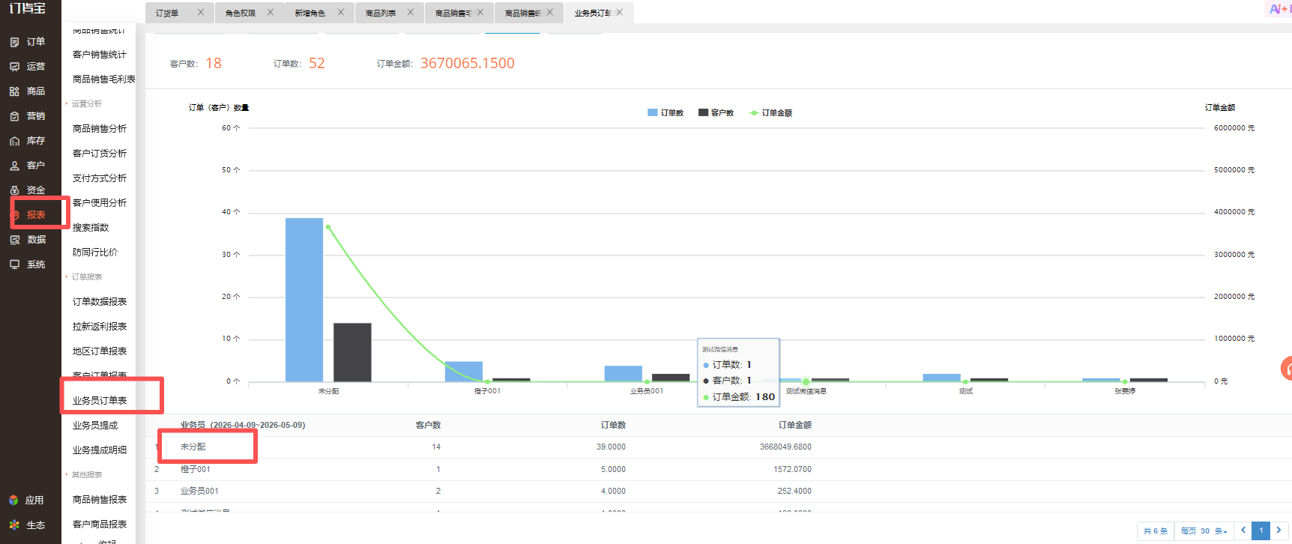
Task: Open the 数据 sidebar module
Action: click(x=28, y=240)
